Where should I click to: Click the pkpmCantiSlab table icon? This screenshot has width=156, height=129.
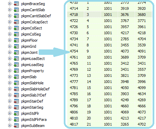[16, 10]
